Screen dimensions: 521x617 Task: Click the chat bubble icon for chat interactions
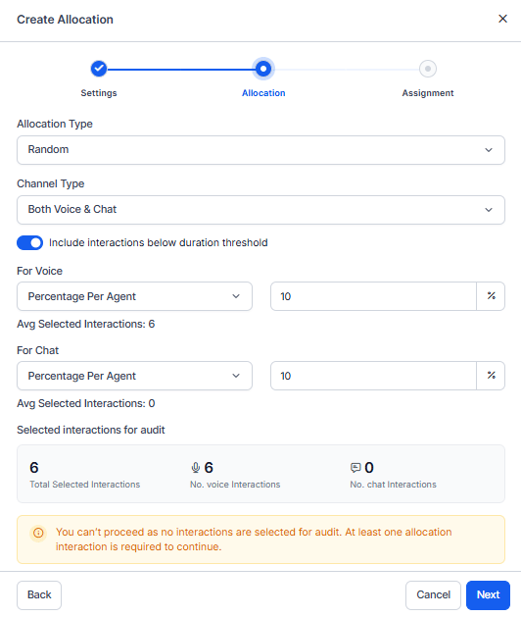tap(355, 468)
